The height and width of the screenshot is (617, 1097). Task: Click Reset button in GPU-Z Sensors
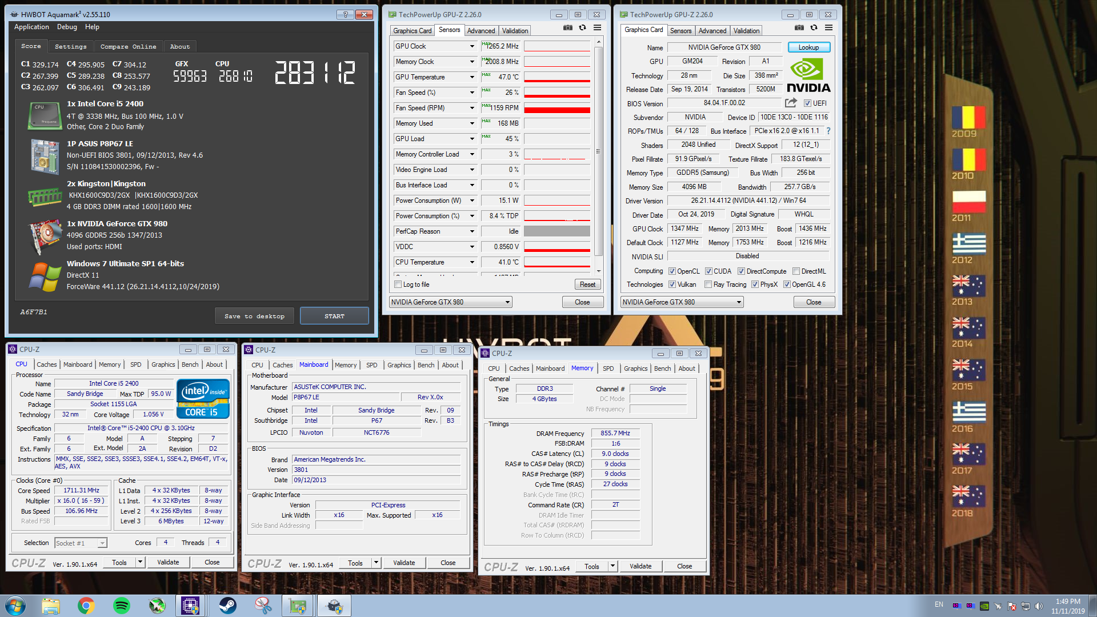pyautogui.click(x=587, y=285)
